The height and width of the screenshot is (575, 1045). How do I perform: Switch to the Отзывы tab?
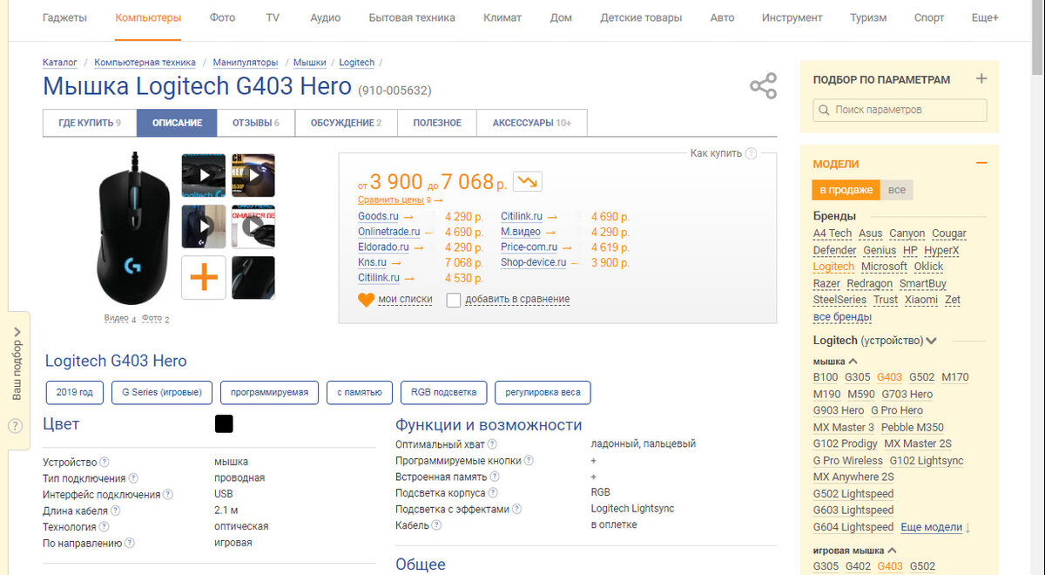(255, 123)
